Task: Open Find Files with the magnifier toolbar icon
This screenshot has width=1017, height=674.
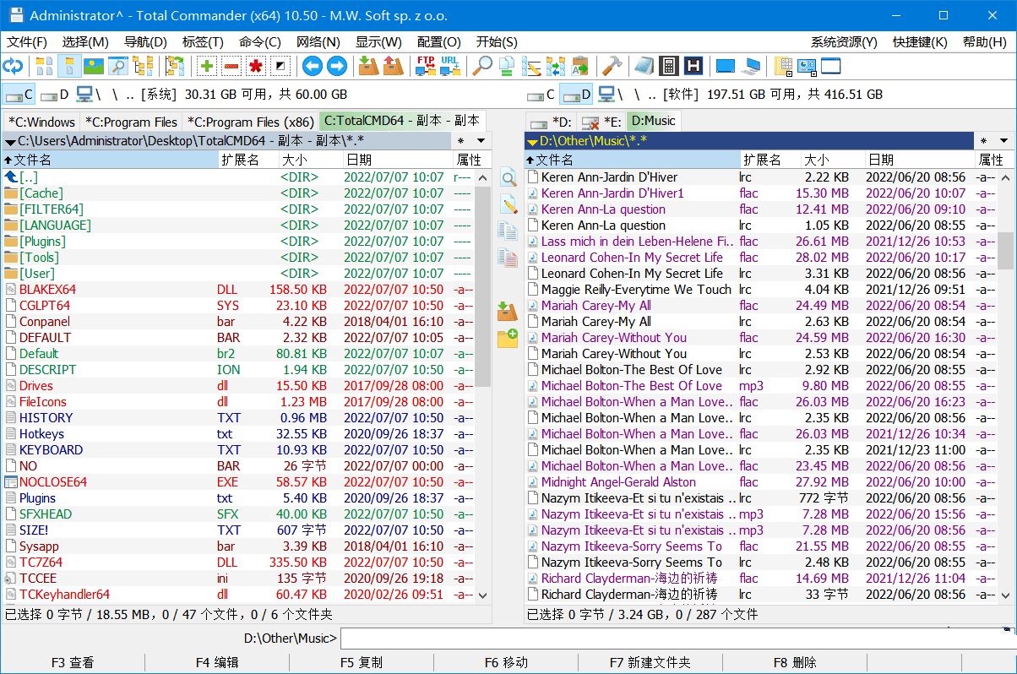Action: (x=483, y=66)
